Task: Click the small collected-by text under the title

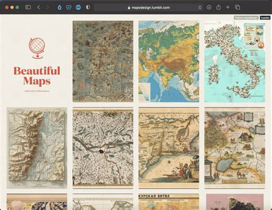Action: click(37, 91)
